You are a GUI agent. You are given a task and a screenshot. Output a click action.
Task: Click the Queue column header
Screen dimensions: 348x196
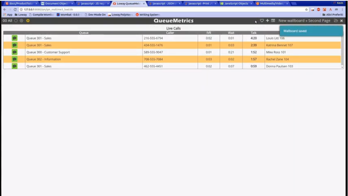84,33
